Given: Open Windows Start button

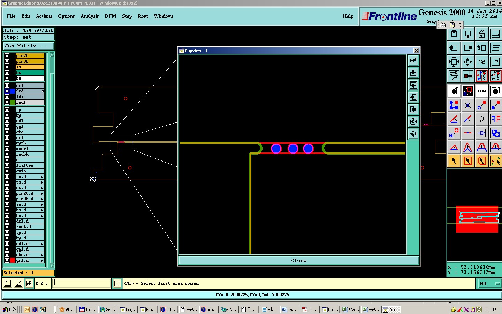Looking at the screenshot, I should point(9,309).
